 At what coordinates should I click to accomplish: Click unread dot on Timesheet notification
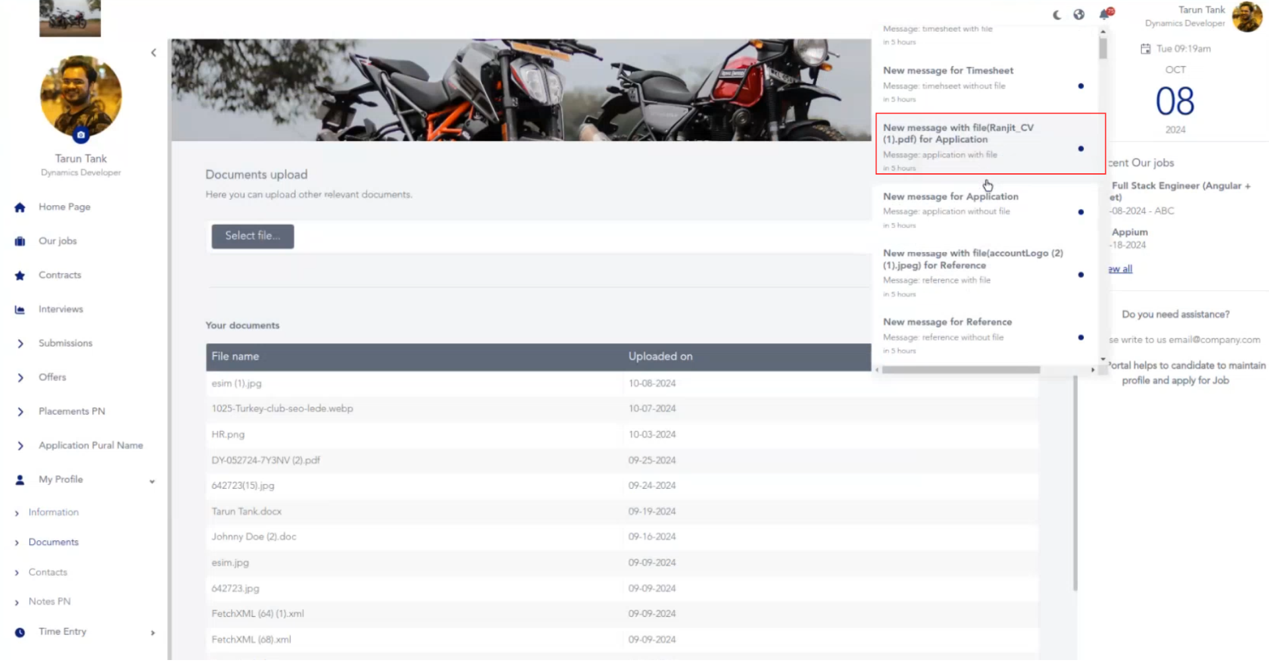pos(1081,86)
